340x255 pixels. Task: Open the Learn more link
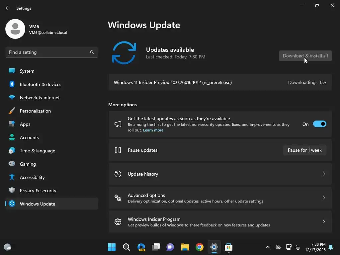coord(153,130)
